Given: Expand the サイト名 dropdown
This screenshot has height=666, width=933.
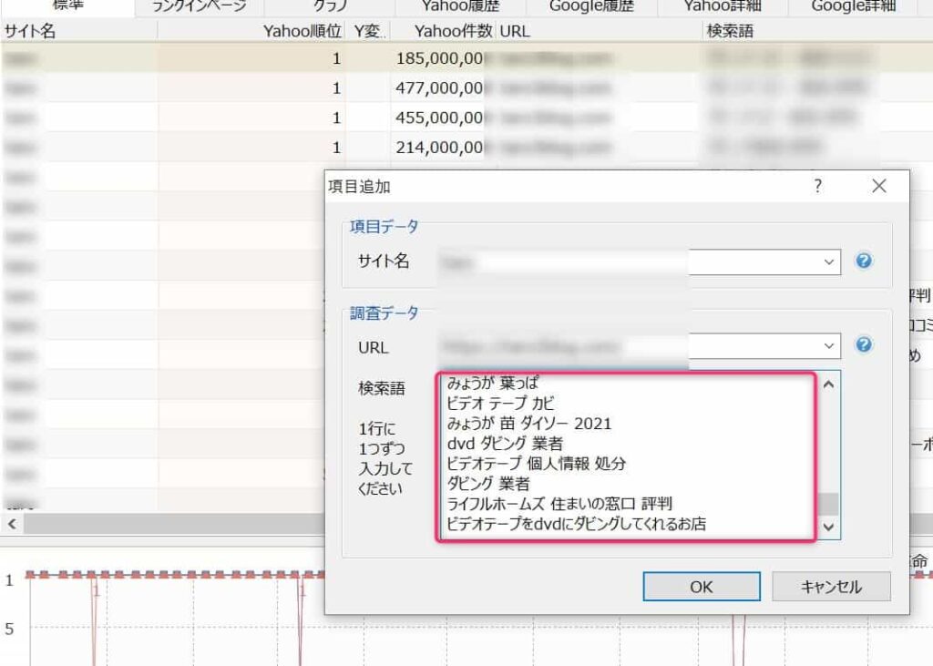Looking at the screenshot, I should click(x=828, y=261).
